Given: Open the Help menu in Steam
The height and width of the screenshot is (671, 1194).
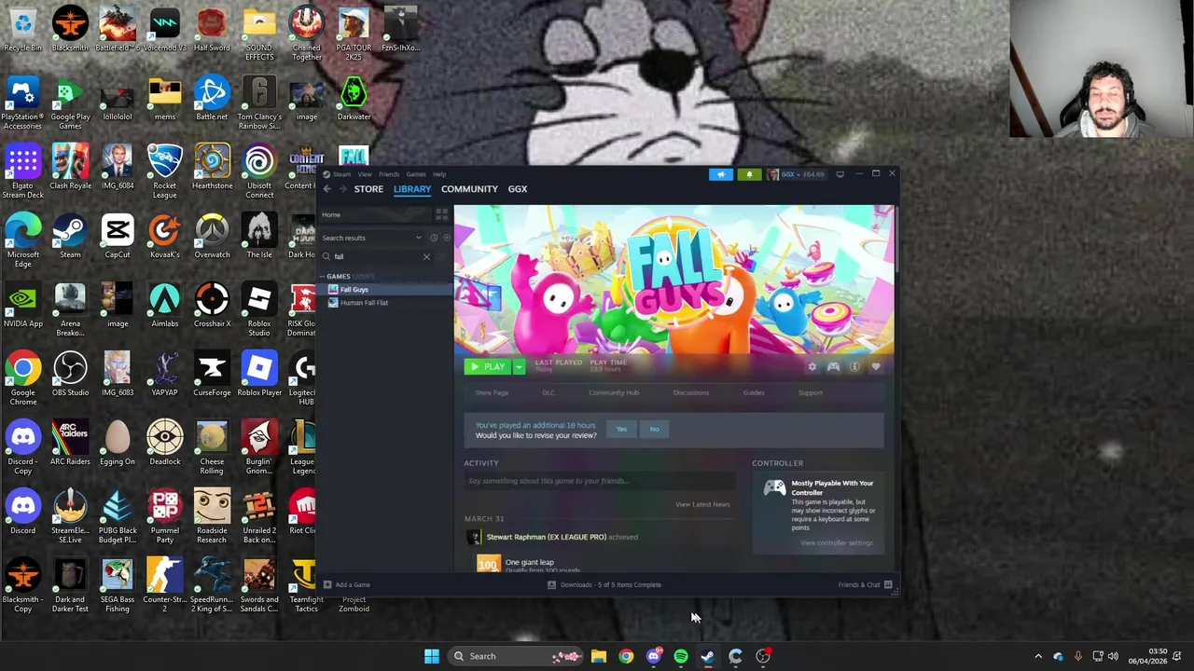Looking at the screenshot, I should click(439, 174).
